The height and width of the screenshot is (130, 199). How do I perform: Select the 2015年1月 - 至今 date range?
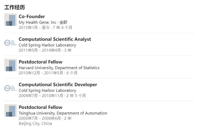pyautogui.click(x=34, y=28)
